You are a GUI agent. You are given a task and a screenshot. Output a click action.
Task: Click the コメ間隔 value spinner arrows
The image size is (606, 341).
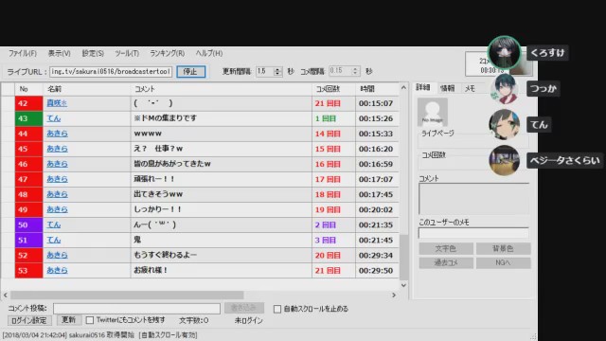tap(355, 71)
